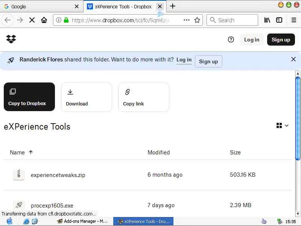Screen dimensions: 301x226
Task: Click the browser Search input field
Action: click(232, 20)
